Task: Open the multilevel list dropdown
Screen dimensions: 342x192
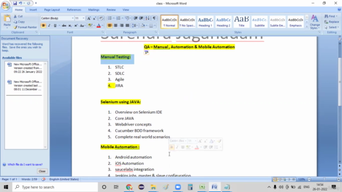Action: [128, 18]
